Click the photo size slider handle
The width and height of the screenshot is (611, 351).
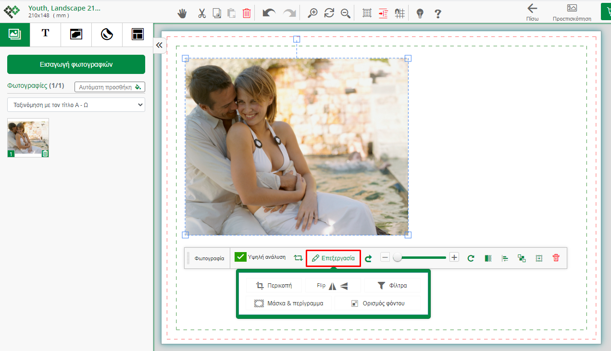tap(397, 257)
